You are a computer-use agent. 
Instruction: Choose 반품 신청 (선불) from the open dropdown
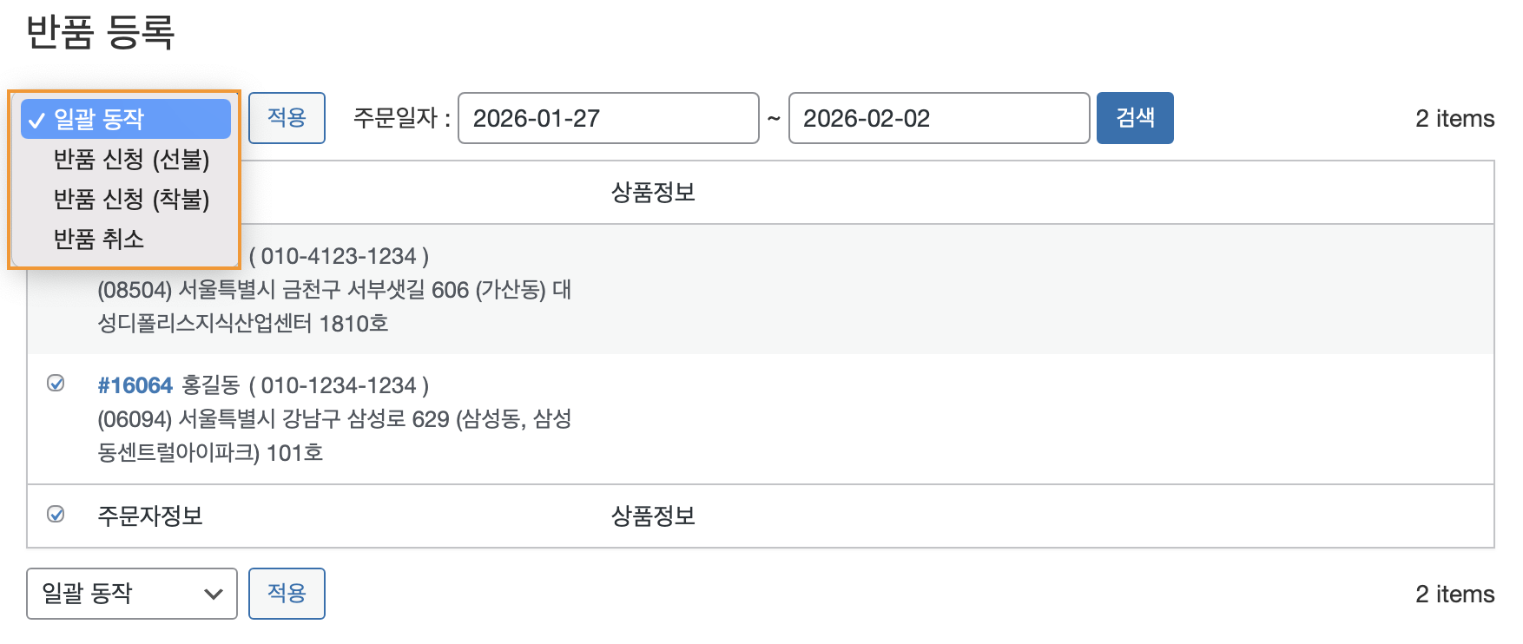point(131,160)
